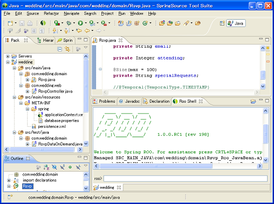Screen dimensions: 274x204
Task: Minimize the Outline view panel
Action: (79, 157)
